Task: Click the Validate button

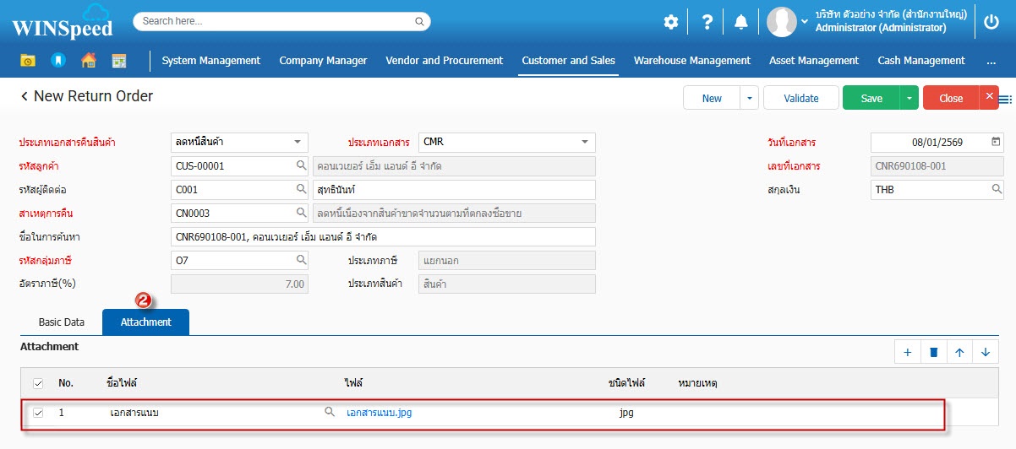Action: tap(800, 98)
